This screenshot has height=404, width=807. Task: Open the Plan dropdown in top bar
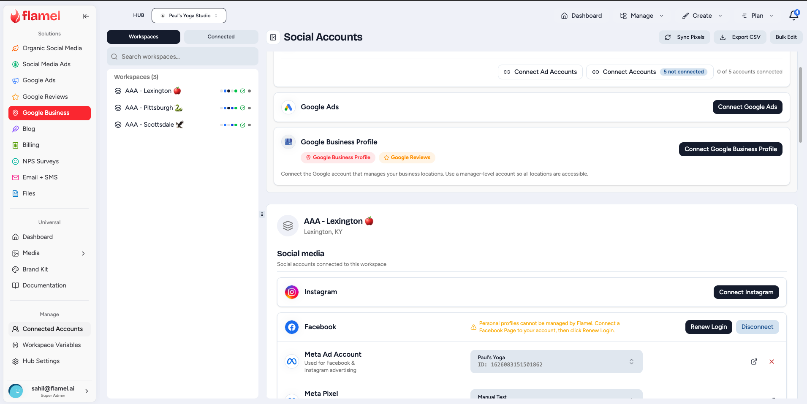tap(758, 16)
